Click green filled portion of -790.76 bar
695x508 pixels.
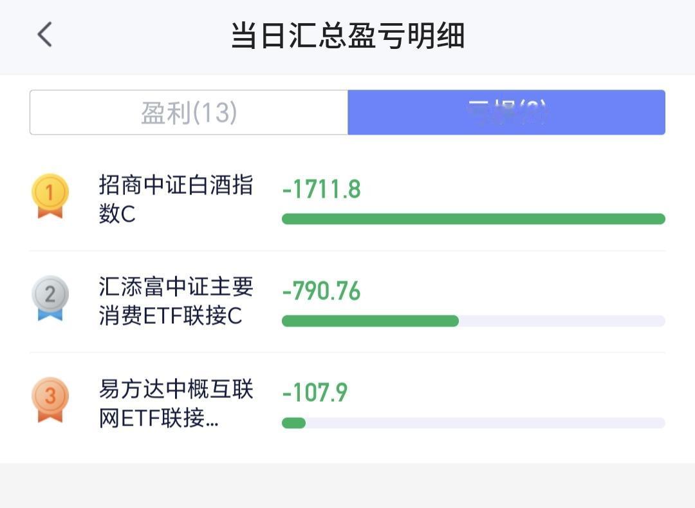coord(370,321)
